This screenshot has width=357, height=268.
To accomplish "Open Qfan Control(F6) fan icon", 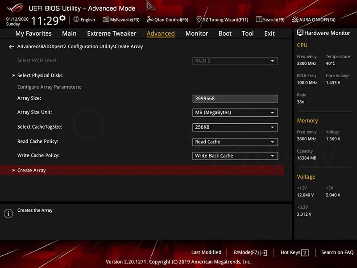I will point(150,19).
